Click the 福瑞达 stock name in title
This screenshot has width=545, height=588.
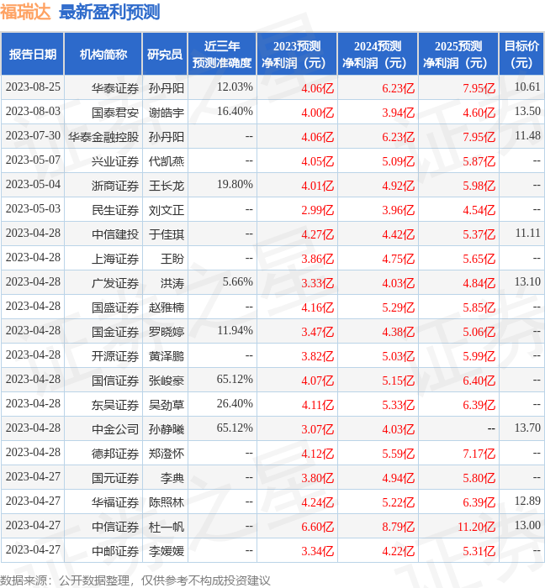25,12
